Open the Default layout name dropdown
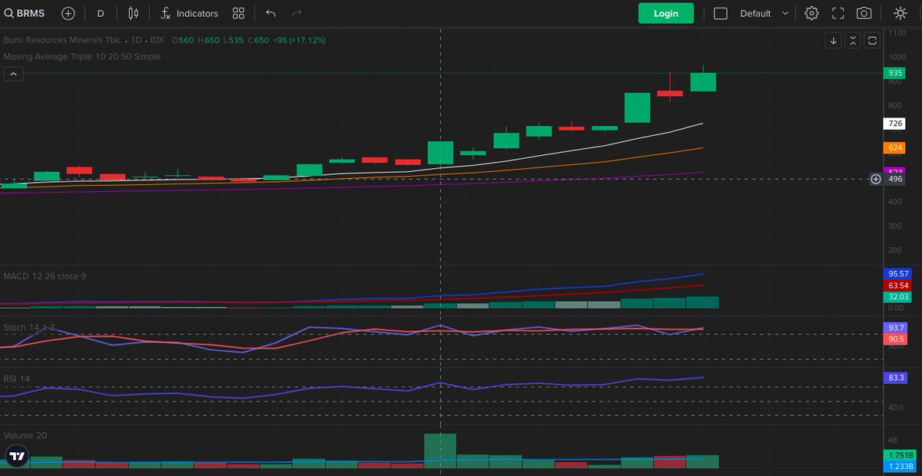This screenshot has width=922, height=476. coord(755,13)
